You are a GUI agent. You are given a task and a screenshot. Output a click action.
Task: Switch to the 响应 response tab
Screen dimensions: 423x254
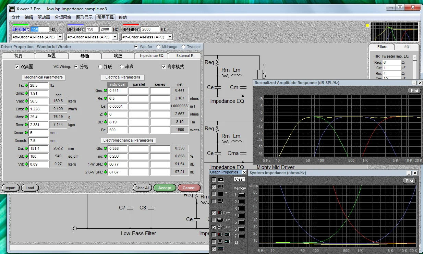118,56
